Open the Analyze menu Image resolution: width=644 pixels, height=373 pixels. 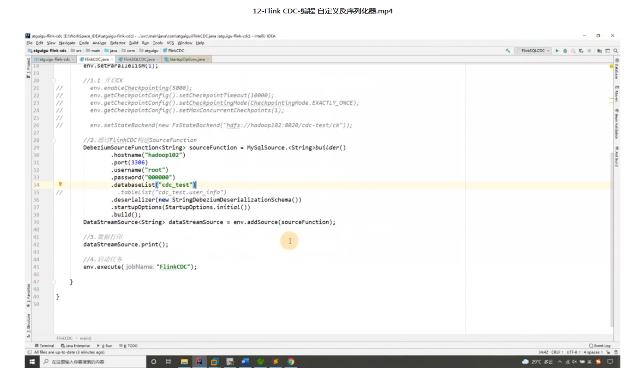click(99, 43)
